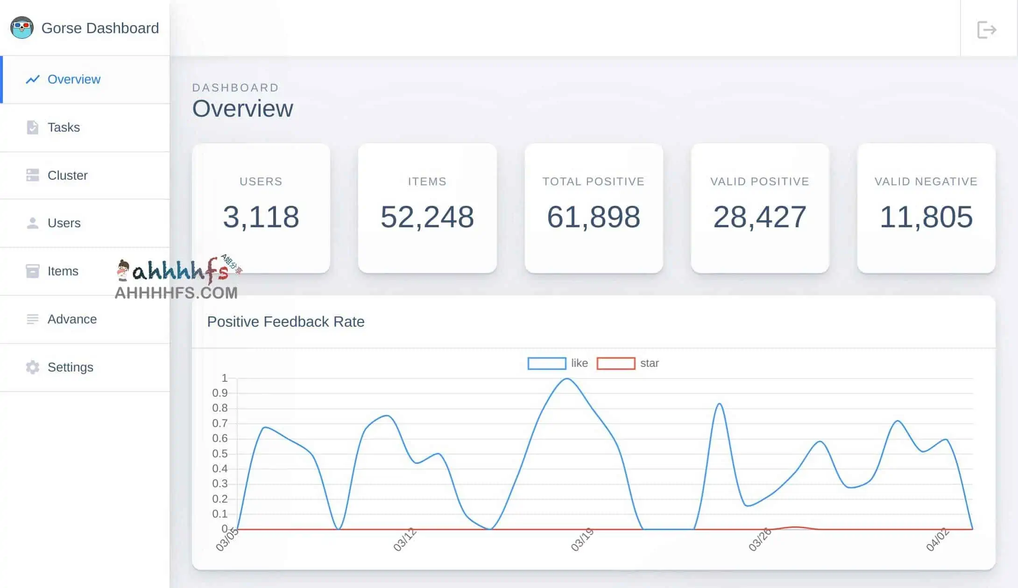
Task: Click the Gorse mascot logo icon
Action: [x=21, y=28]
